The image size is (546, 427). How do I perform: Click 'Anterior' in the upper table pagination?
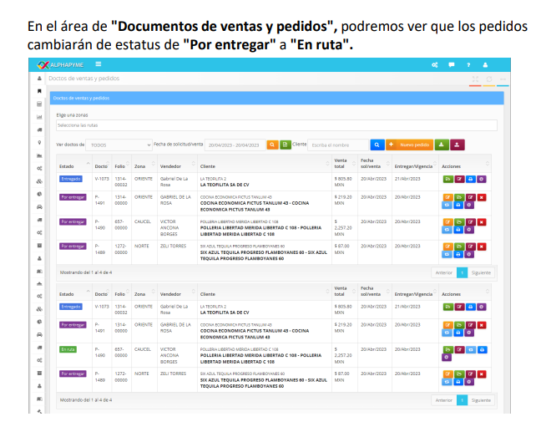pyautogui.click(x=444, y=272)
